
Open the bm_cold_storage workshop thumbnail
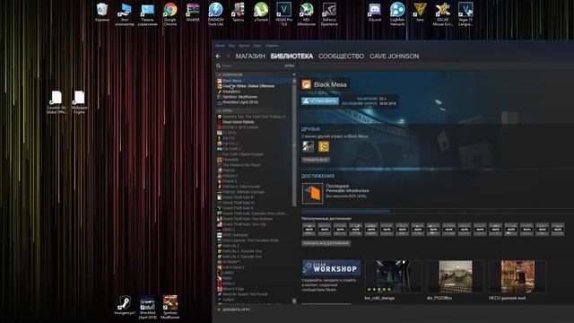click(393, 276)
